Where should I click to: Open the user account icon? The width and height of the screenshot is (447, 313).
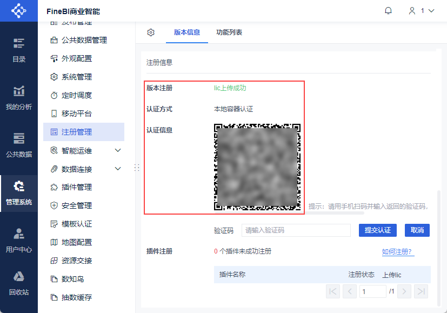tap(412, 11)
